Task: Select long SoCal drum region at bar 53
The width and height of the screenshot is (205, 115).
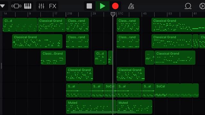Action: (176, 90)
